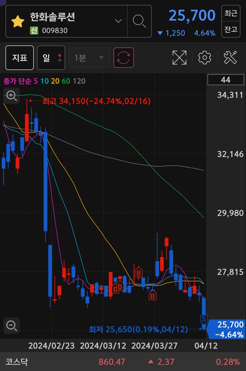Click the candle count field 44
This screenshot has height=371, width=246.
click(226, 80)
